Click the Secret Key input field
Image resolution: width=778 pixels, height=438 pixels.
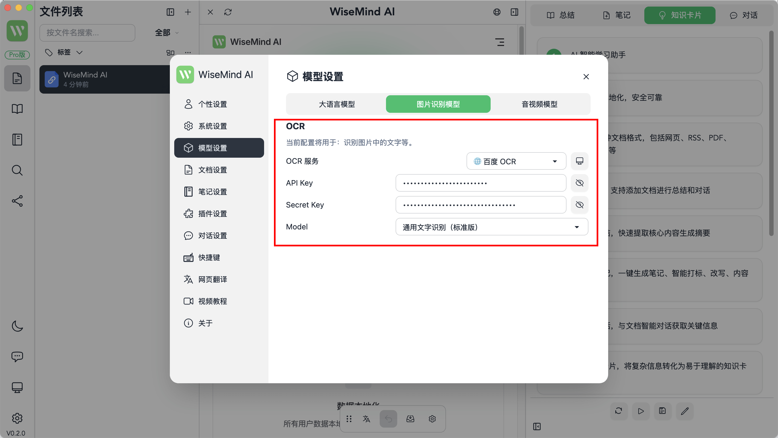tap(481, 205)
